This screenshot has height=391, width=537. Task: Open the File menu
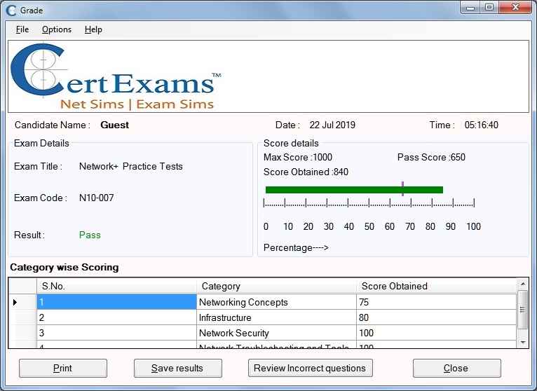pos(22,29)
